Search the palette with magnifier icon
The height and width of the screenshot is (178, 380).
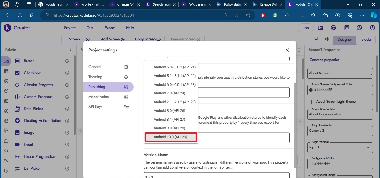coord(70,50)
